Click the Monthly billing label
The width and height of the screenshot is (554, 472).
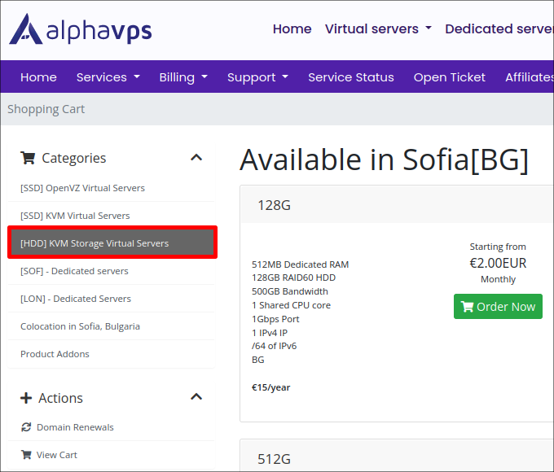pyautogui.click(x=498, y=279)
